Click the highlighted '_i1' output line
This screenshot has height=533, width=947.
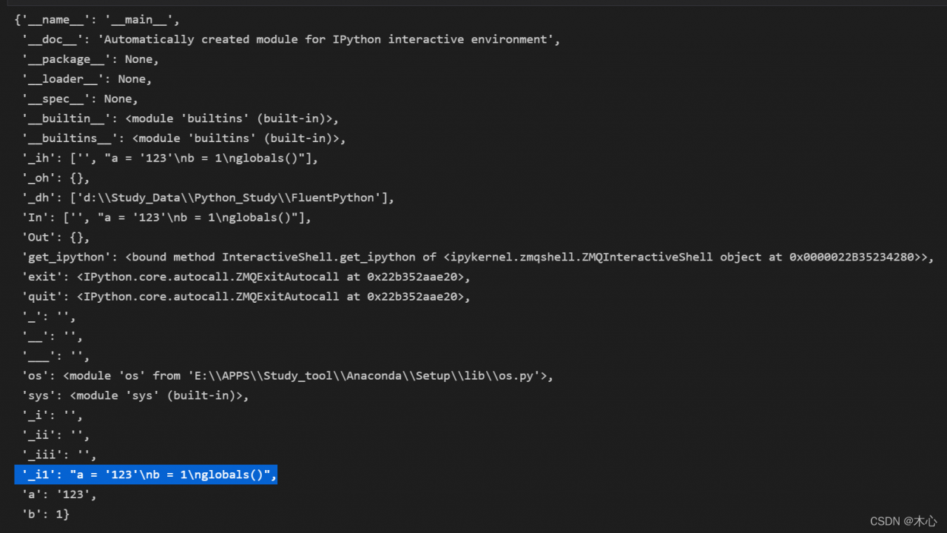point(146,475)
